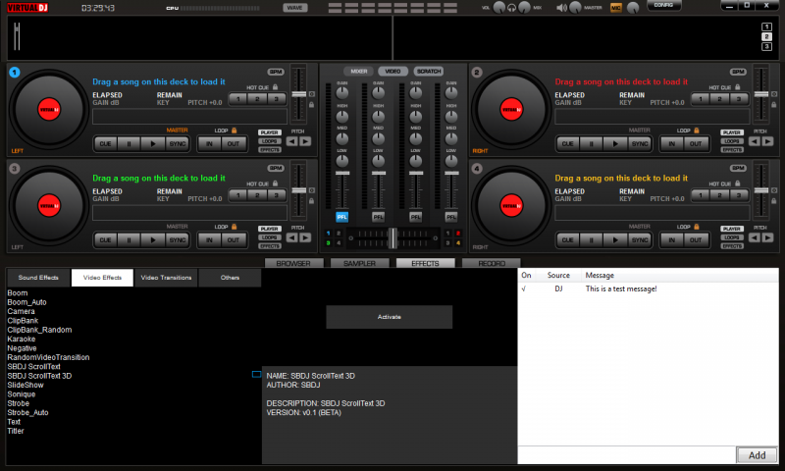Image resolution: width=785 pixels, height=471 pixels.
Task: Open the MIXER panel in center
Action: click(358, 71)
